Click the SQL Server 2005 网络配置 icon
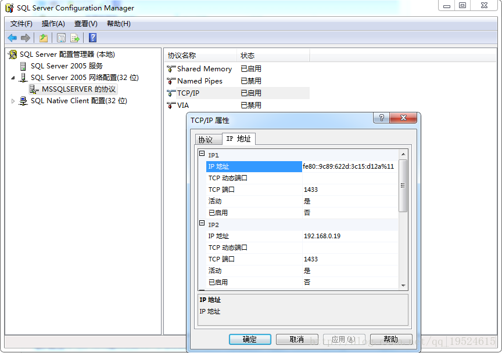502x353 pixels. pyautogui.click(x=23, y=78)
